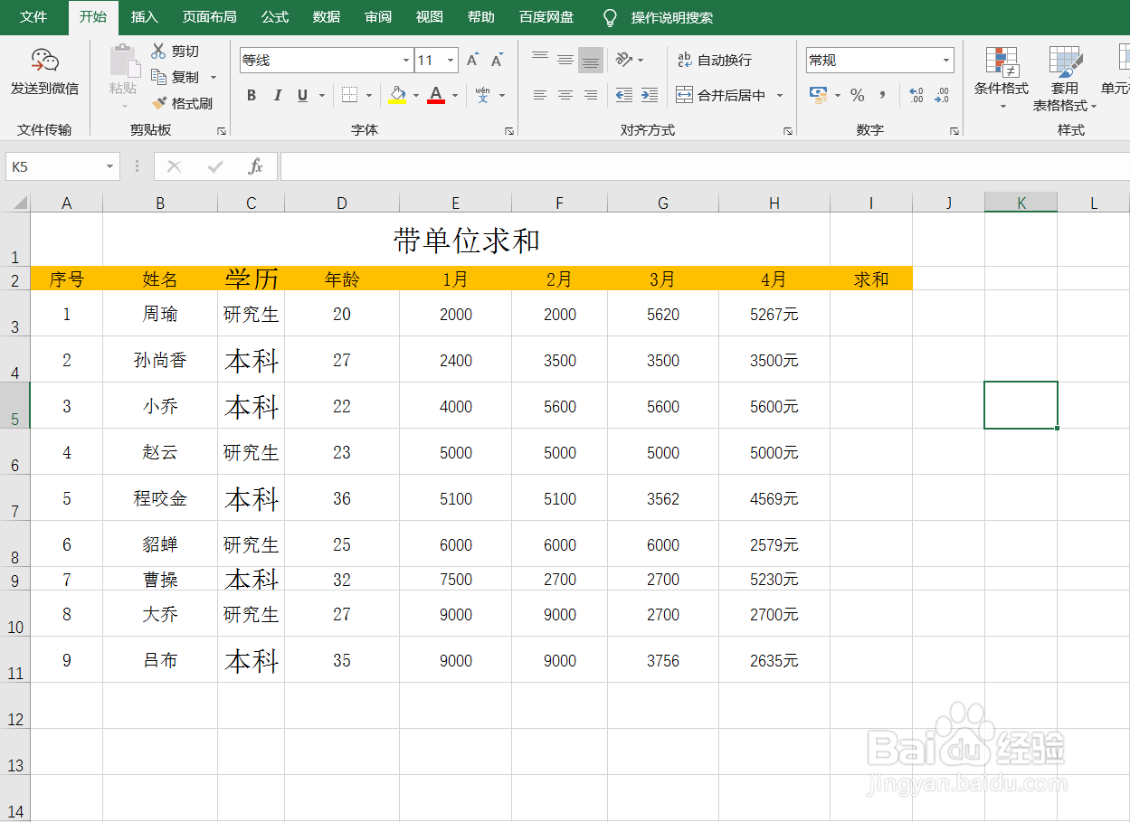
Task: Toggle bottom align for cell text
Action: (591, 61)
